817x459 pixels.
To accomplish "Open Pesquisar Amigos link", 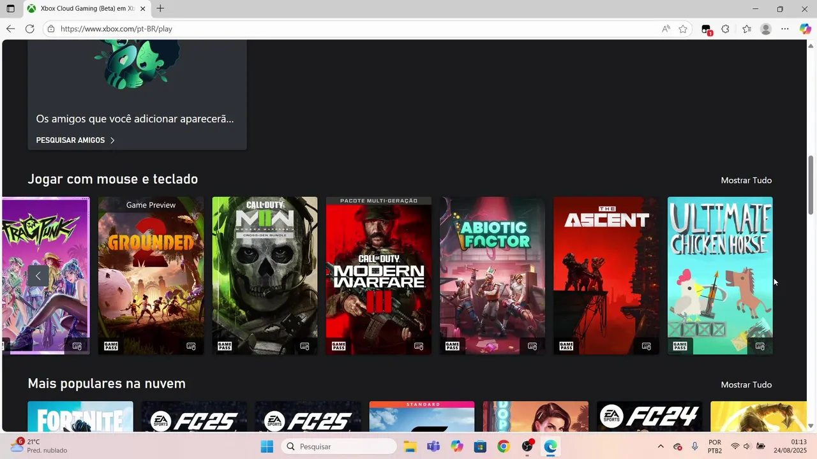I will pyautogui.click(x=75, y=140).
